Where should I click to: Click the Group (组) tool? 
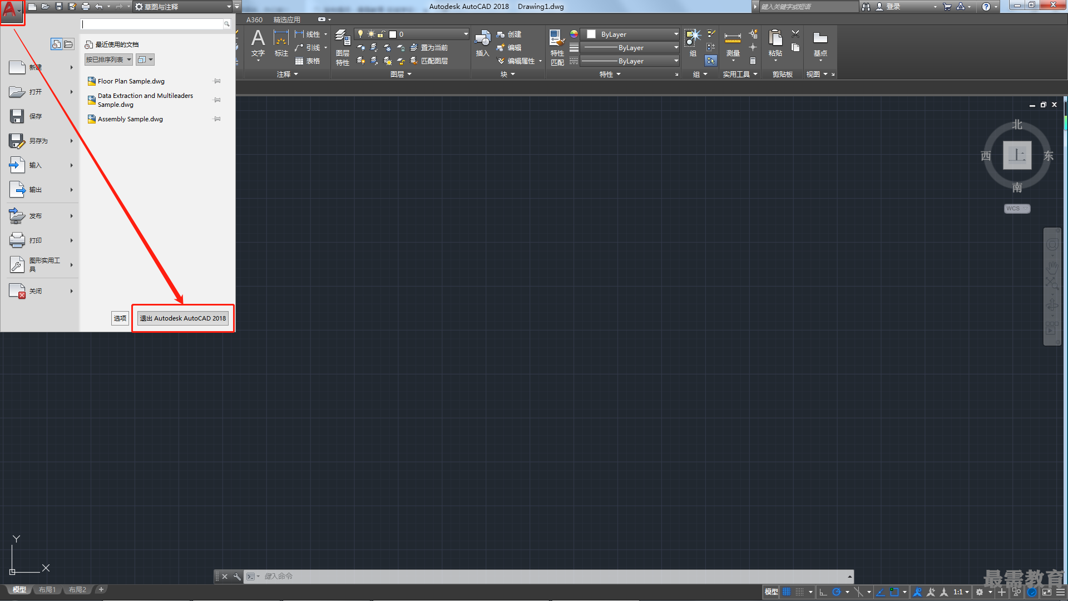coord(693,43)
